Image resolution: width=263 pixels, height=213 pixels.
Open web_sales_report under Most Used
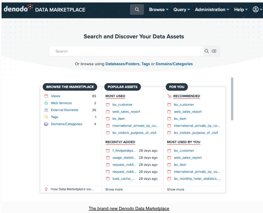click(126, 112)
